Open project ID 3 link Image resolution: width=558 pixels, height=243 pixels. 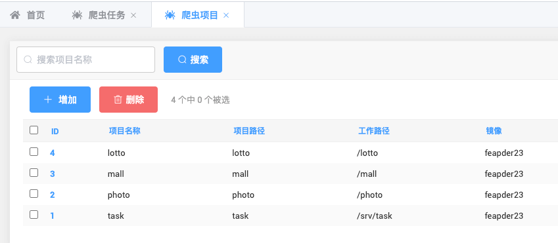pos(53,174)
